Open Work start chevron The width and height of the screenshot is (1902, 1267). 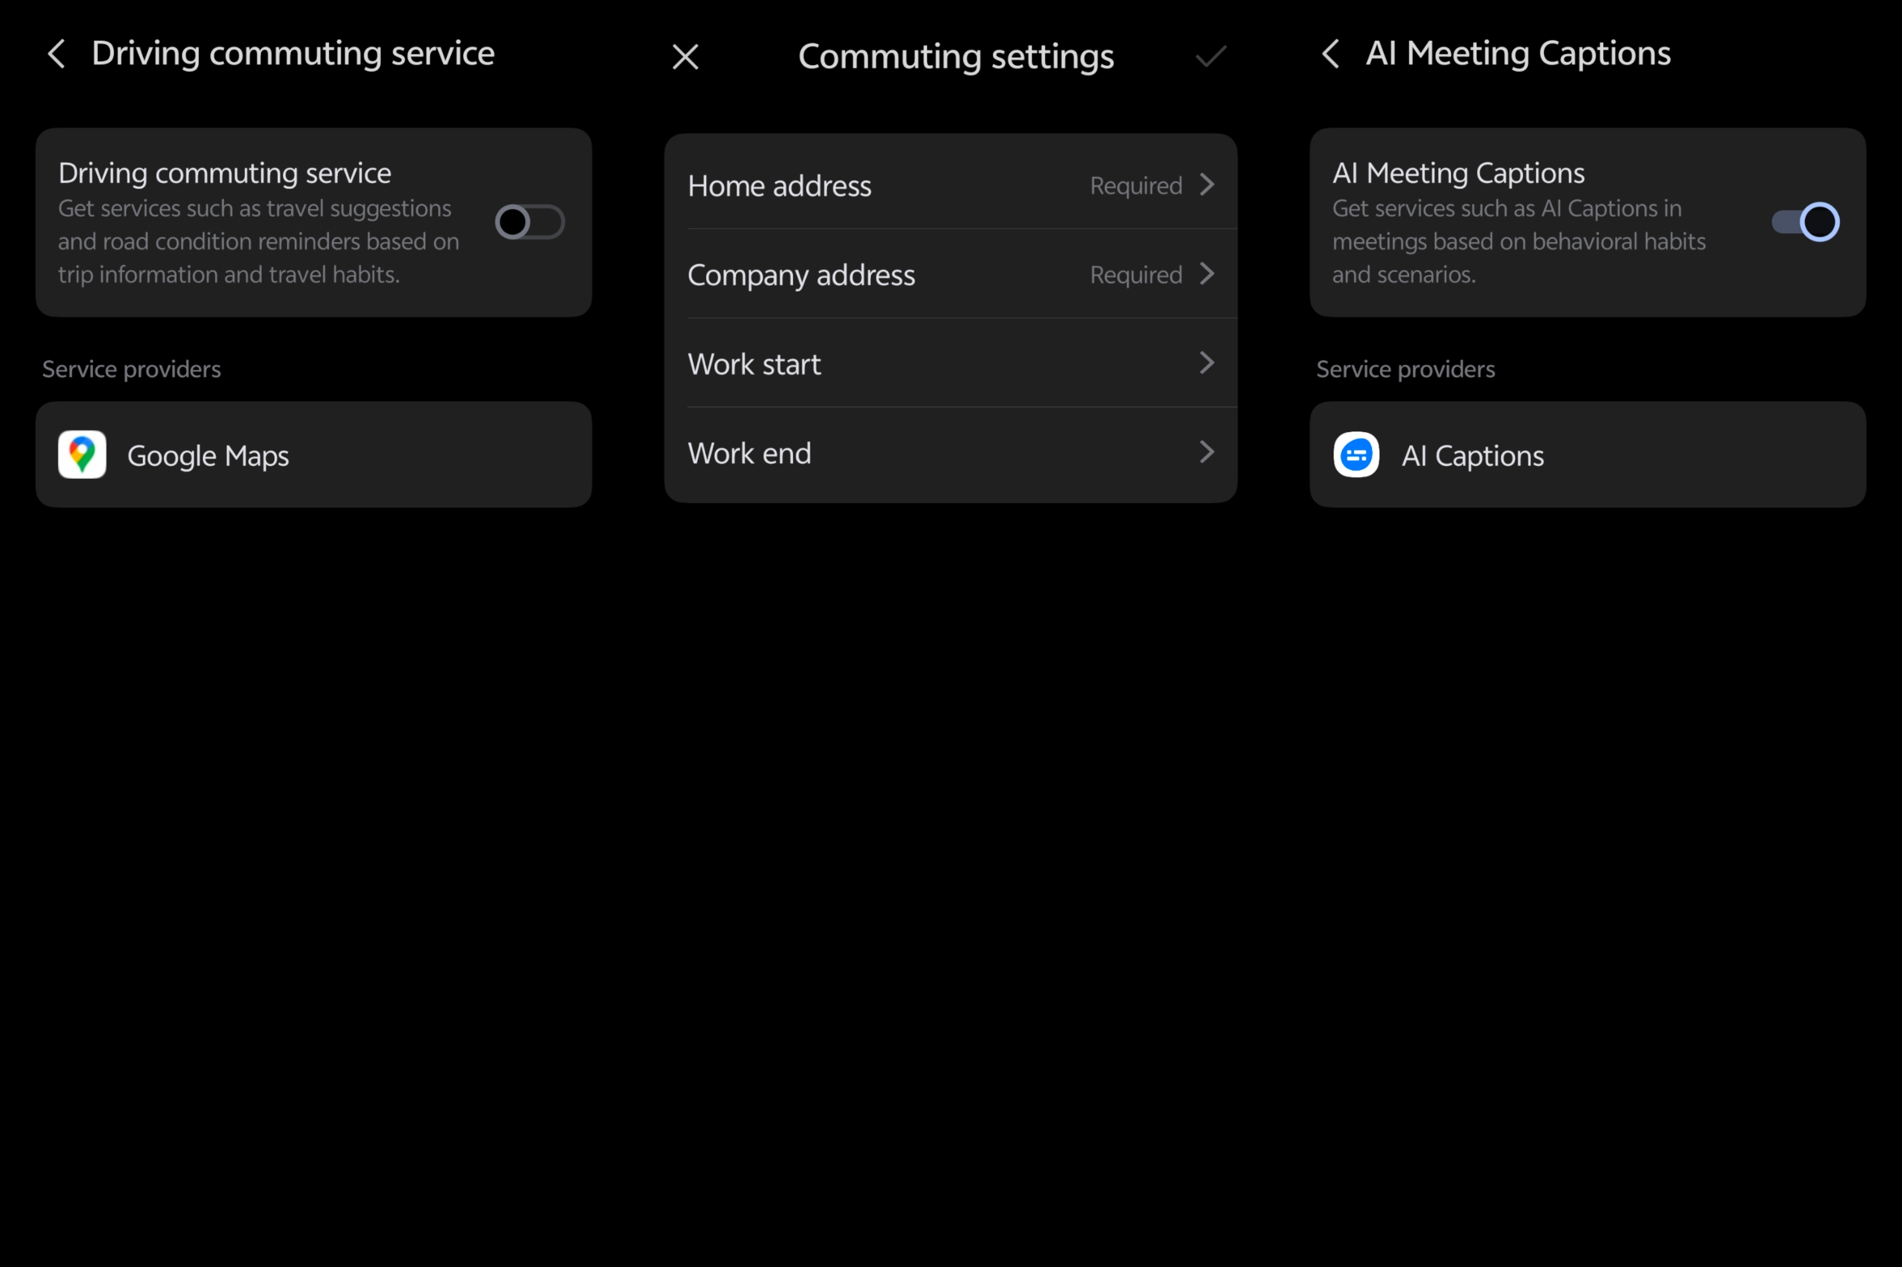pyautogui.click(x=1207, y=363)
